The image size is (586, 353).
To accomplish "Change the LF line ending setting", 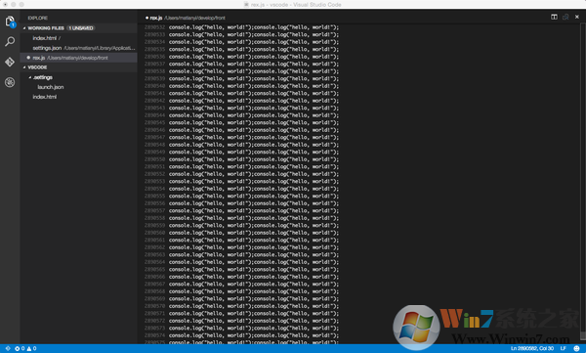I will 563,348.
